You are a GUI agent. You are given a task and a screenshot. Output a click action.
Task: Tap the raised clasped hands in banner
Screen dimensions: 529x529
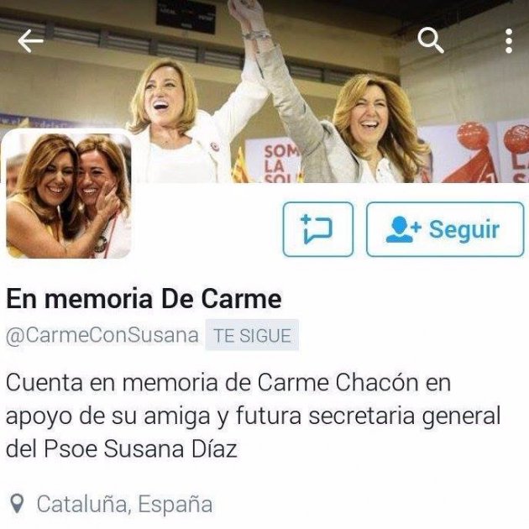(249, 20)
